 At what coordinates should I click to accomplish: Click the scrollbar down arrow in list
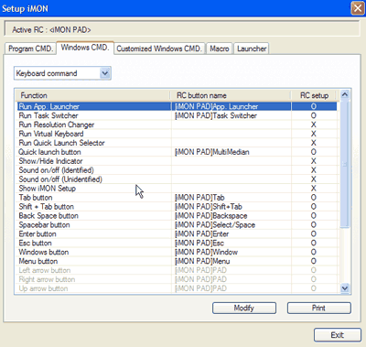tap(345, 287)
